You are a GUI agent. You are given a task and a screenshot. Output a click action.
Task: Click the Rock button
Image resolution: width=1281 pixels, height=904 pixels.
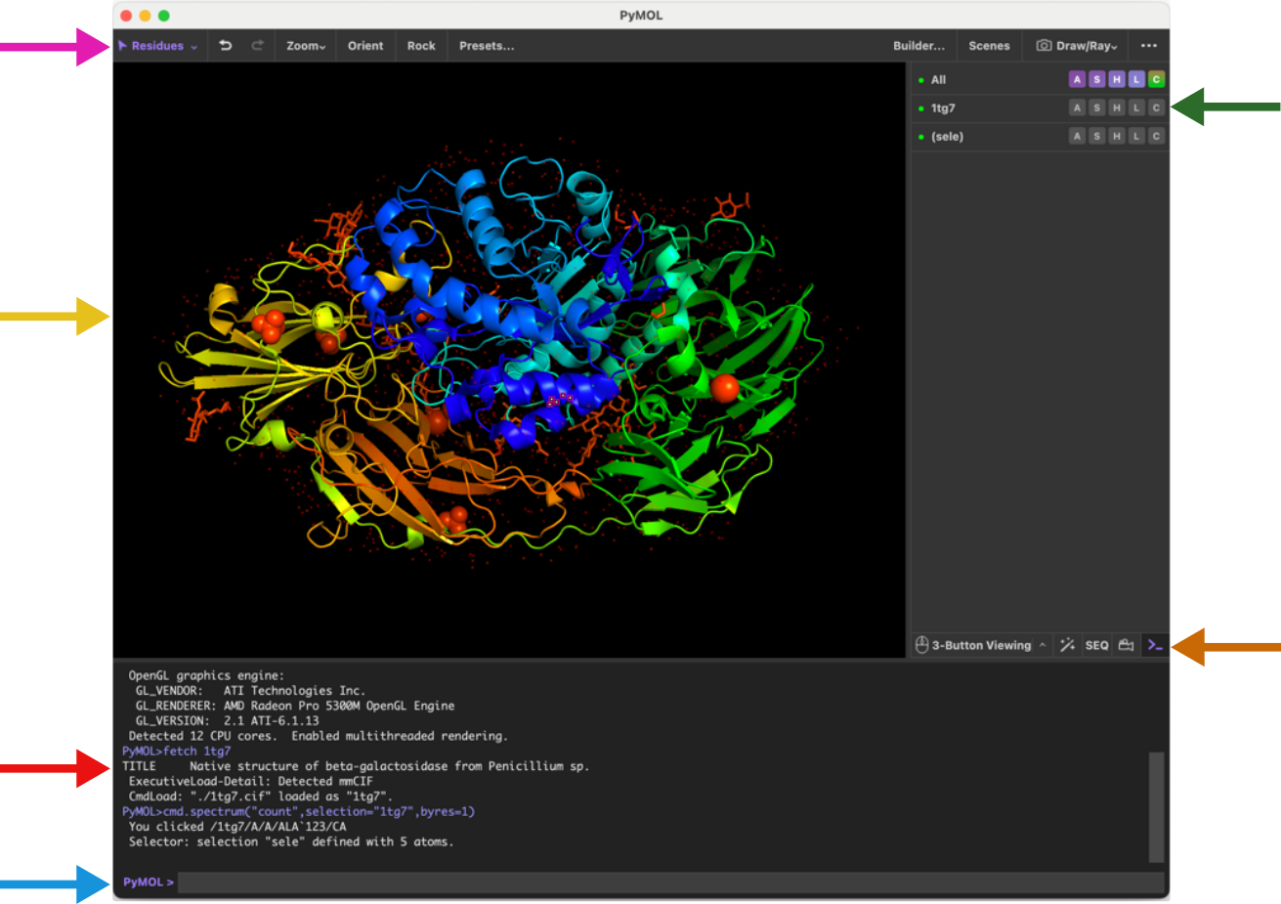click(420, 45)
